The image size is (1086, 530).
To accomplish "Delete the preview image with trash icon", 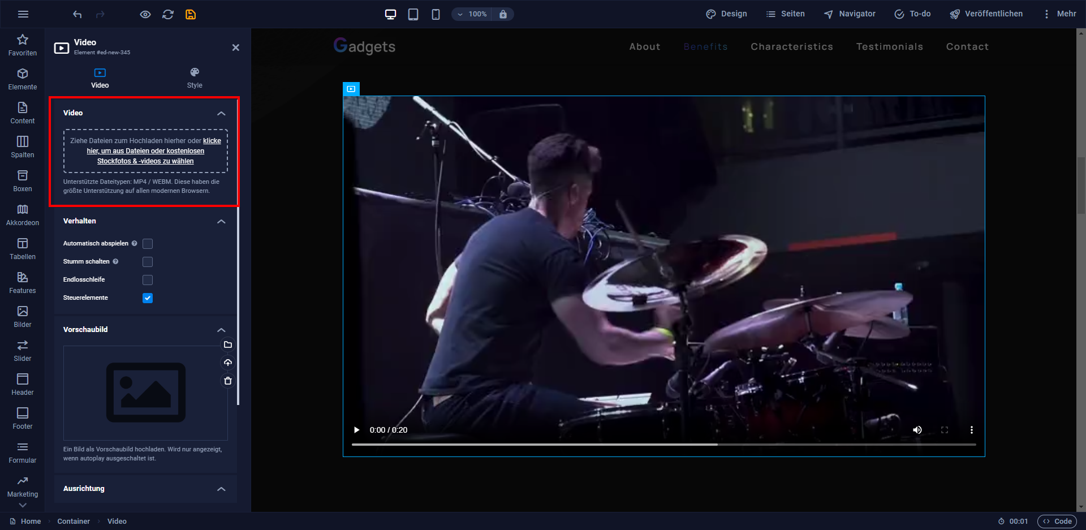I will click(228, 381).
